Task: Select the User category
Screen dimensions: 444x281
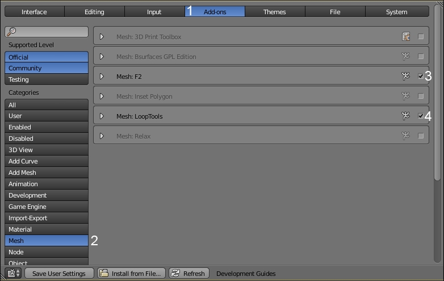Action: pos(47,116)
